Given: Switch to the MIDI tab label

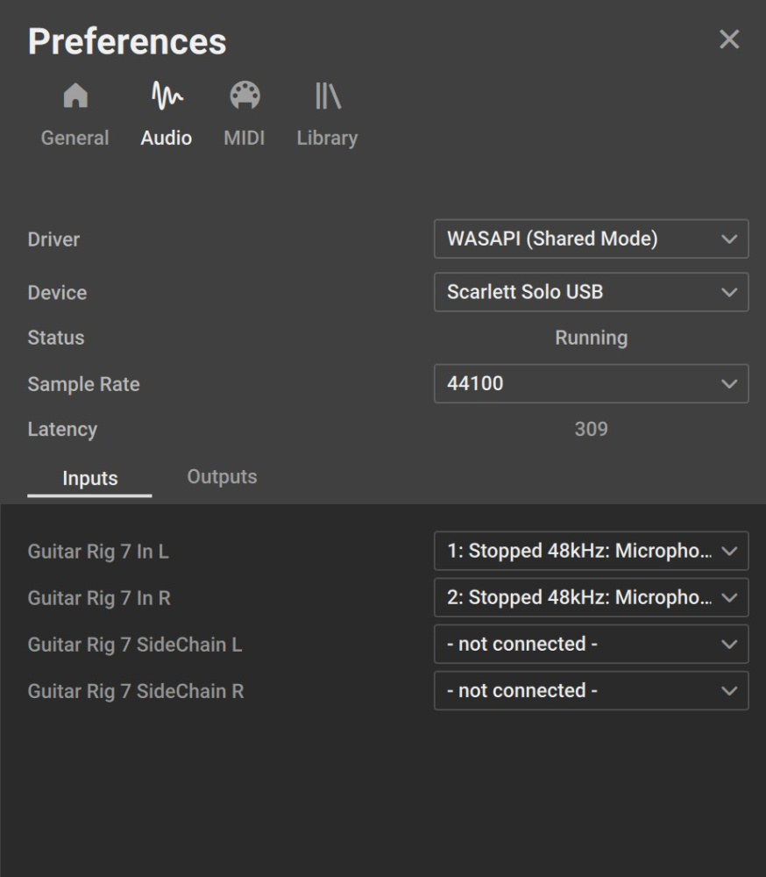Looking at the screenshot, I should [x=245, y=139].
